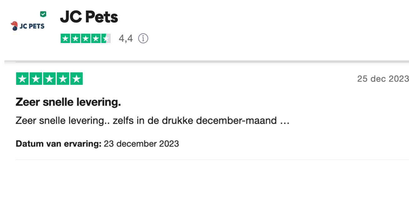Click the fourth star of the review rating
This screenshot has width=409, height=217.
click(x=63, y=79)
